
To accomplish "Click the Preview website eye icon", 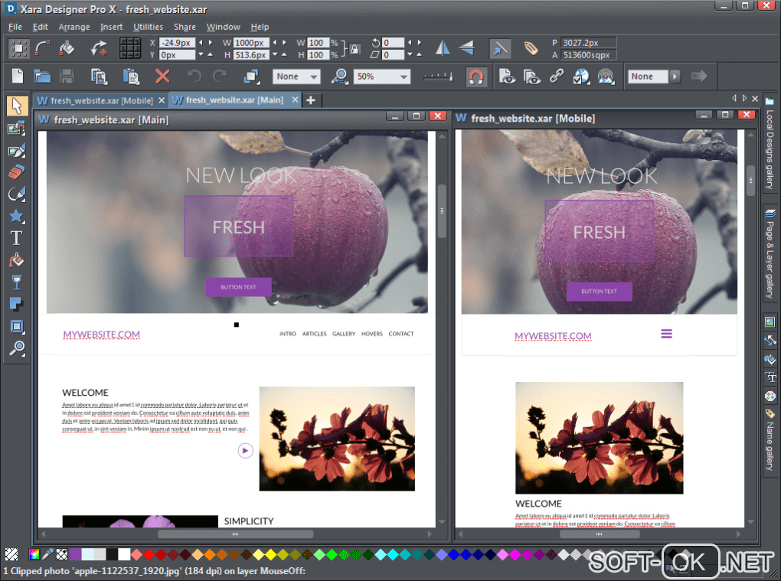I will click(507, 77).
